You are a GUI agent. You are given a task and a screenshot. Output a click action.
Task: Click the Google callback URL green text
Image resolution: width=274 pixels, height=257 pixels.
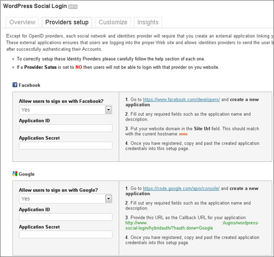tap(192, 225)
